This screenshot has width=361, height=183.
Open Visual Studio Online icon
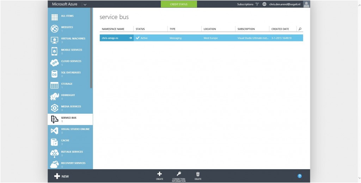coord(55,131)
